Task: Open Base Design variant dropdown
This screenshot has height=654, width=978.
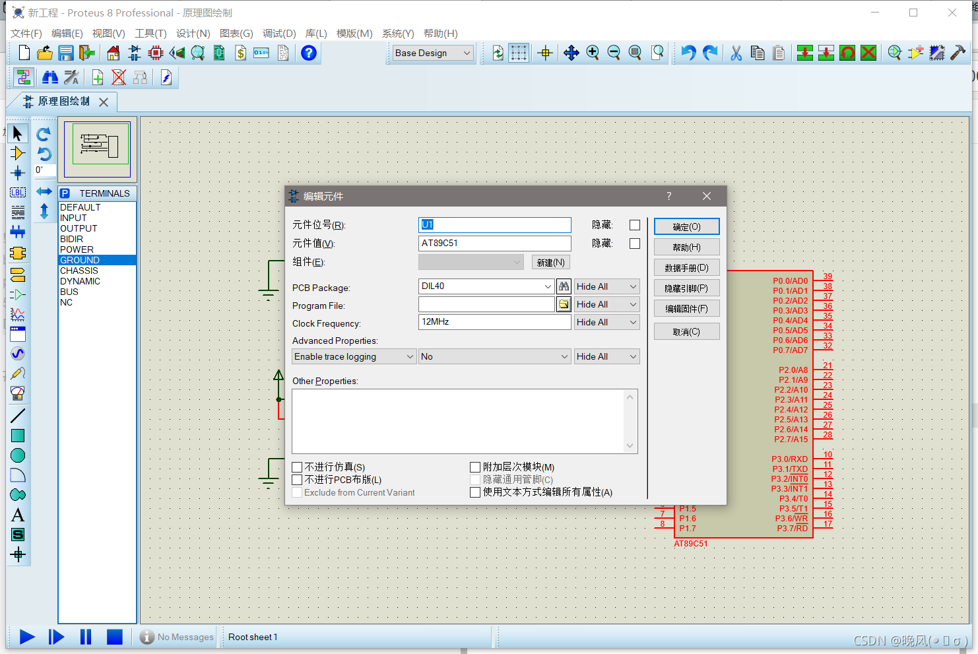Action: tap(434, 53)
